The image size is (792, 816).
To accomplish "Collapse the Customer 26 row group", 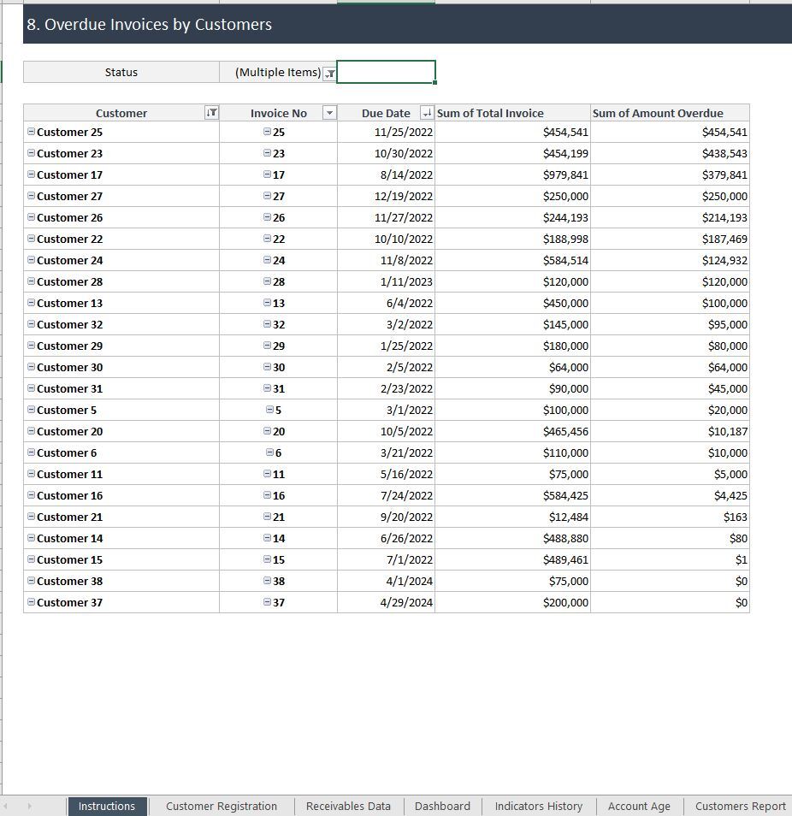I will [x=32, y=217].
